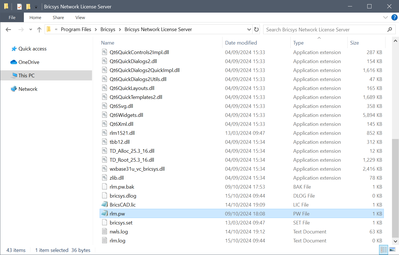Click the Properties quick access toolbar icon
The width and height of the screenshot is (399, 255).
click(19, 6)
